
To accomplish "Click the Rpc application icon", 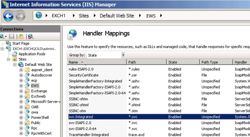I will (27, 128).
